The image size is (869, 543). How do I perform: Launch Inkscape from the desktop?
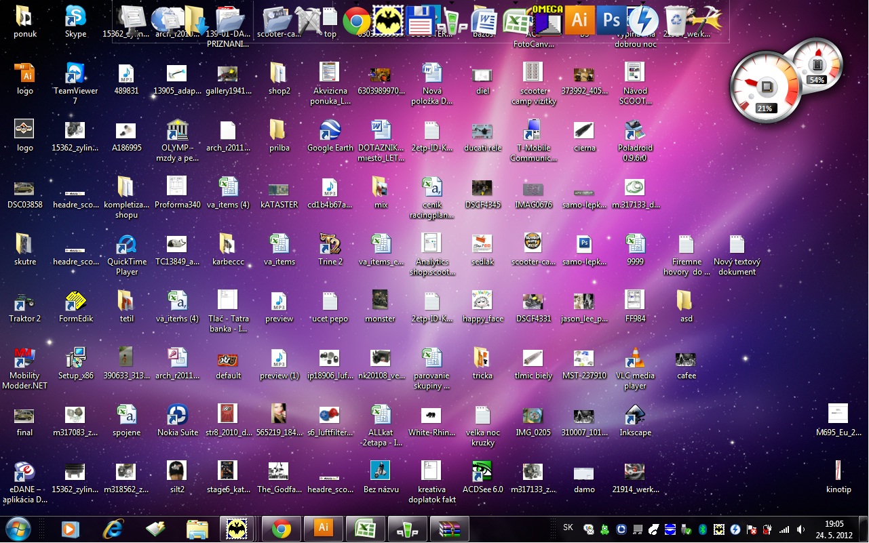point(635,416)
